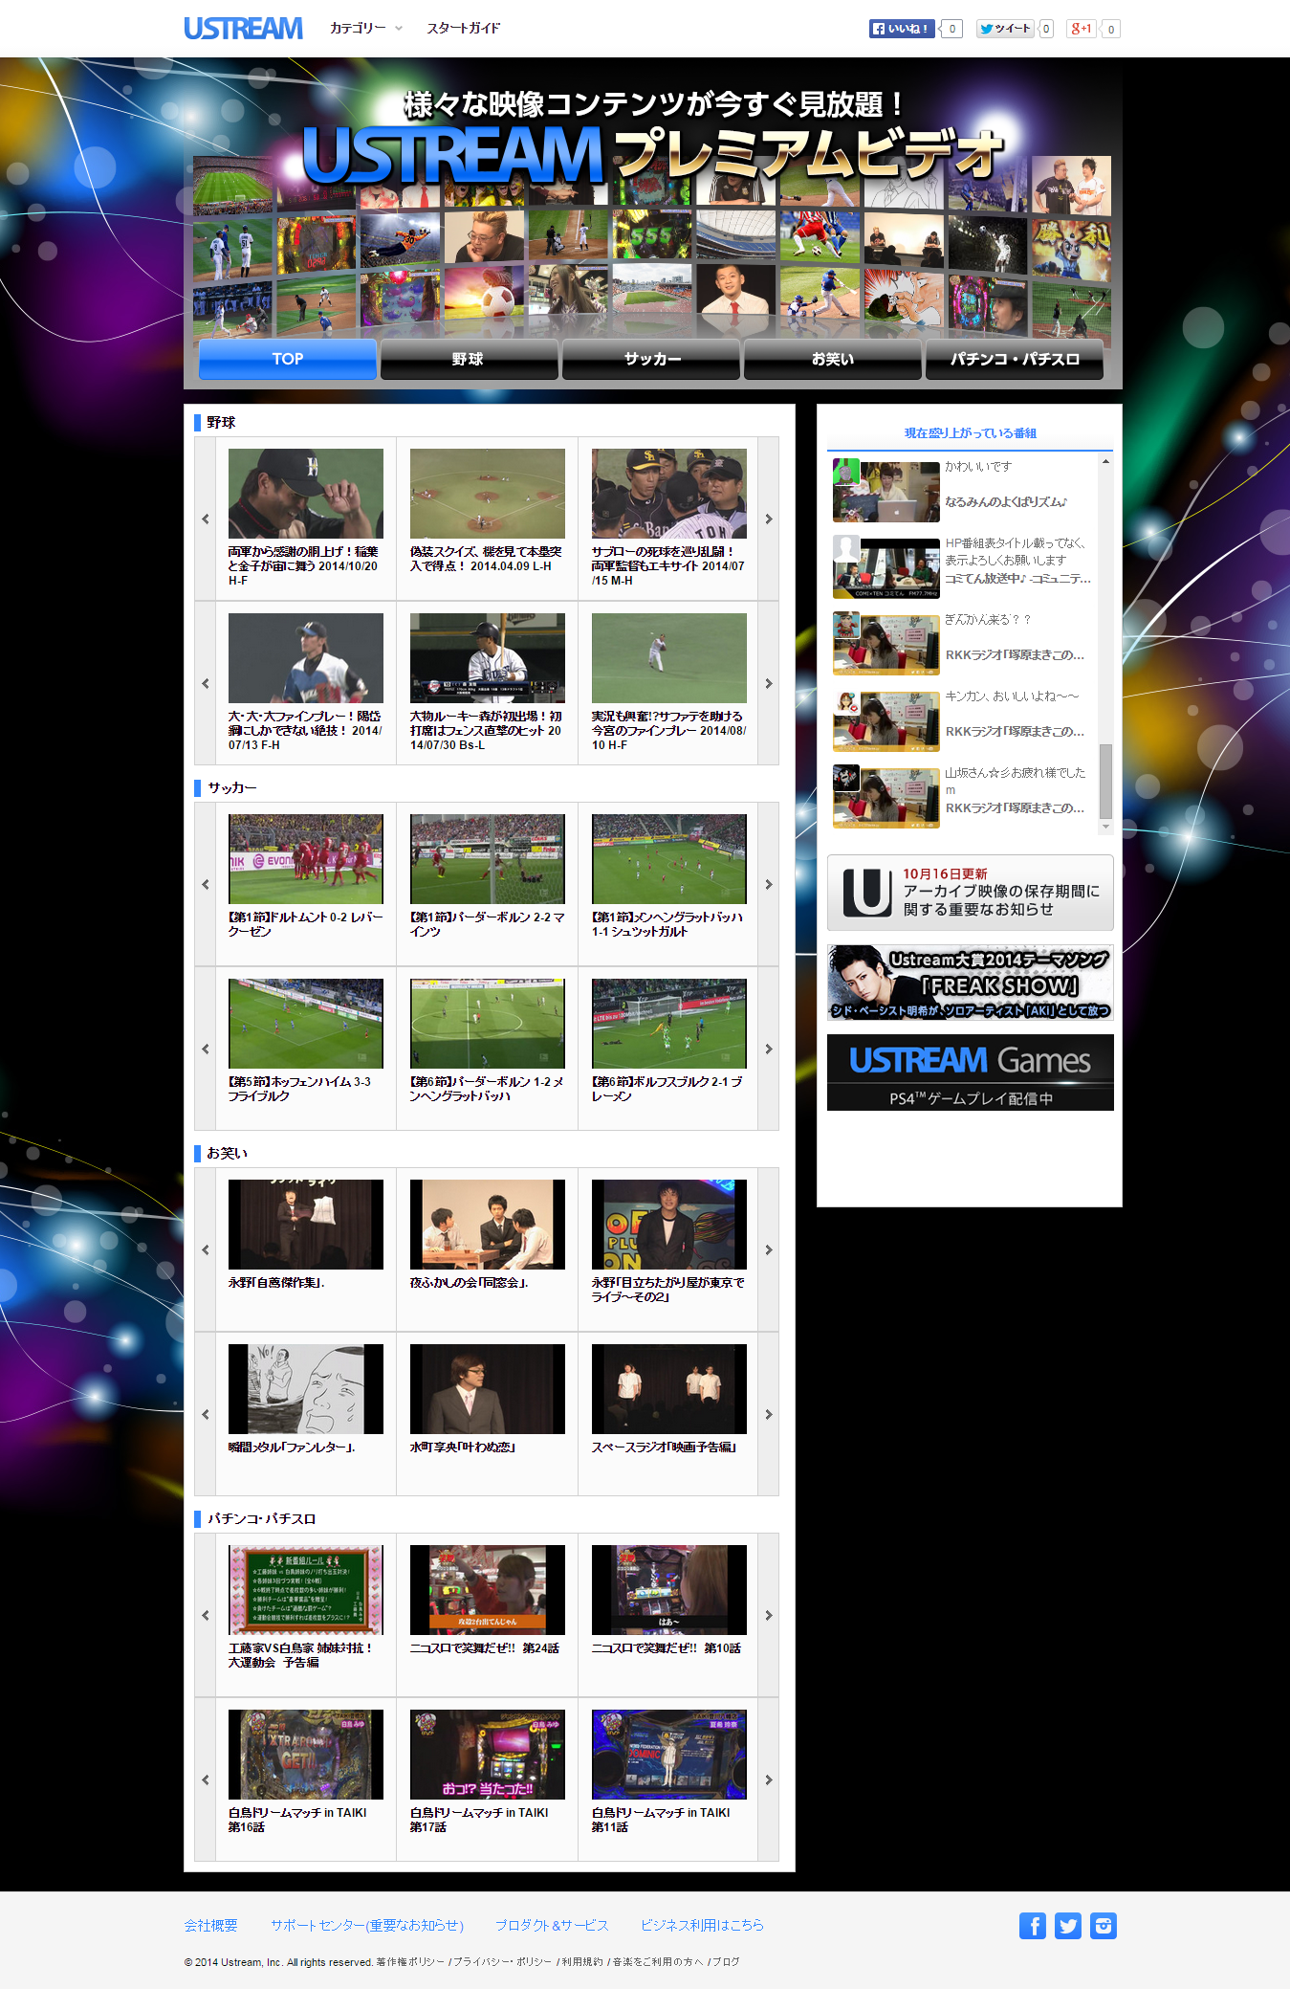This screenshot has width=1290, height=1989.
Task: Open the カテゴリー dropdown menu
Action: 366,29
